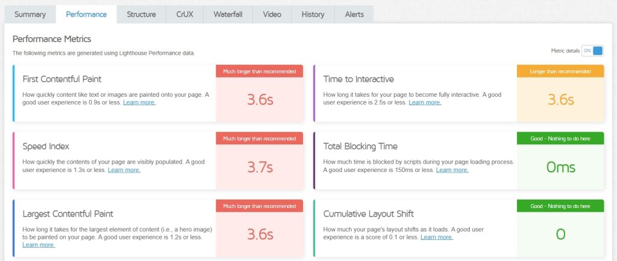The image size is (617, 261).
Task: Click the Time to Interactive status badge
Action: click(x=560, y=72)
